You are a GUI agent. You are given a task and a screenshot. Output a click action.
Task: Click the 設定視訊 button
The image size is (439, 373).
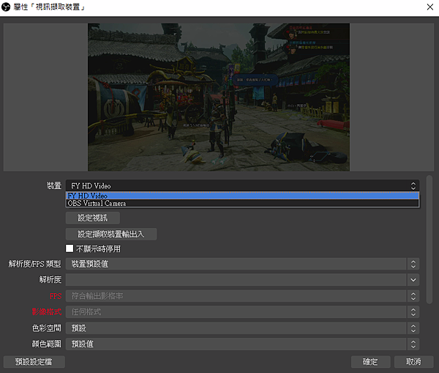pos(93,218)
